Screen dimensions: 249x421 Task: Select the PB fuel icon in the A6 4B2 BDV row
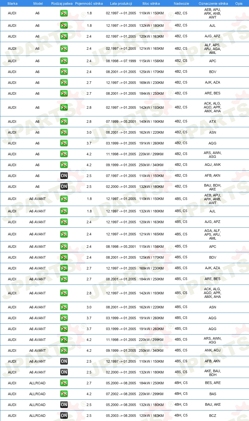tap(64, 72)
